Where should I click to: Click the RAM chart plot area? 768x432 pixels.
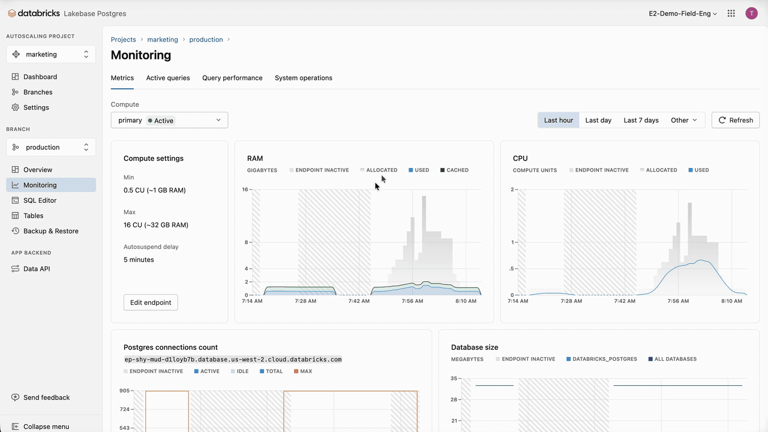[367, 242]
